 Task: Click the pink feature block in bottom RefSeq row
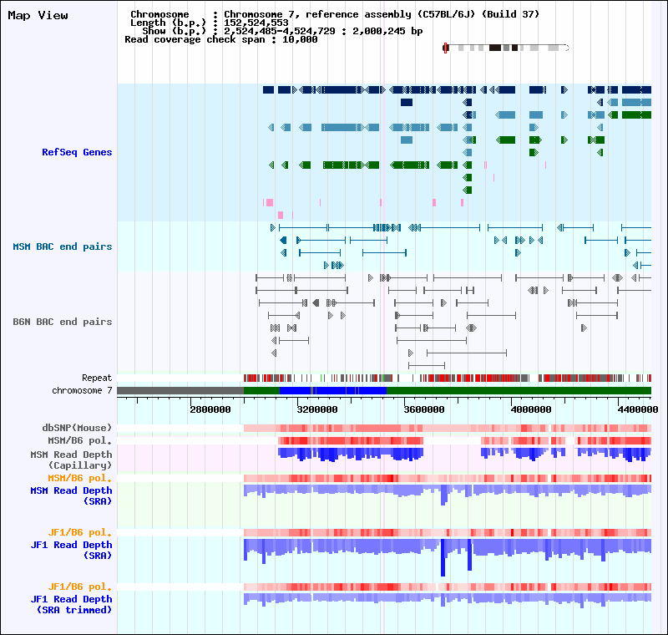pyautogui.click(x=281, y=216)
